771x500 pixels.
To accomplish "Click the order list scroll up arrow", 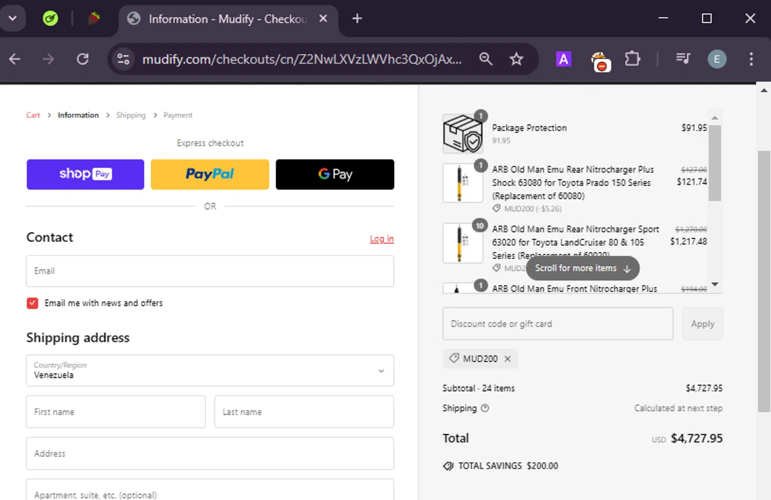I will click(x=714, y=118).
